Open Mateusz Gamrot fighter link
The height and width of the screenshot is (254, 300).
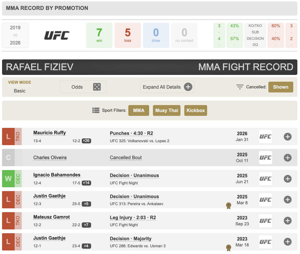point(52,217)
